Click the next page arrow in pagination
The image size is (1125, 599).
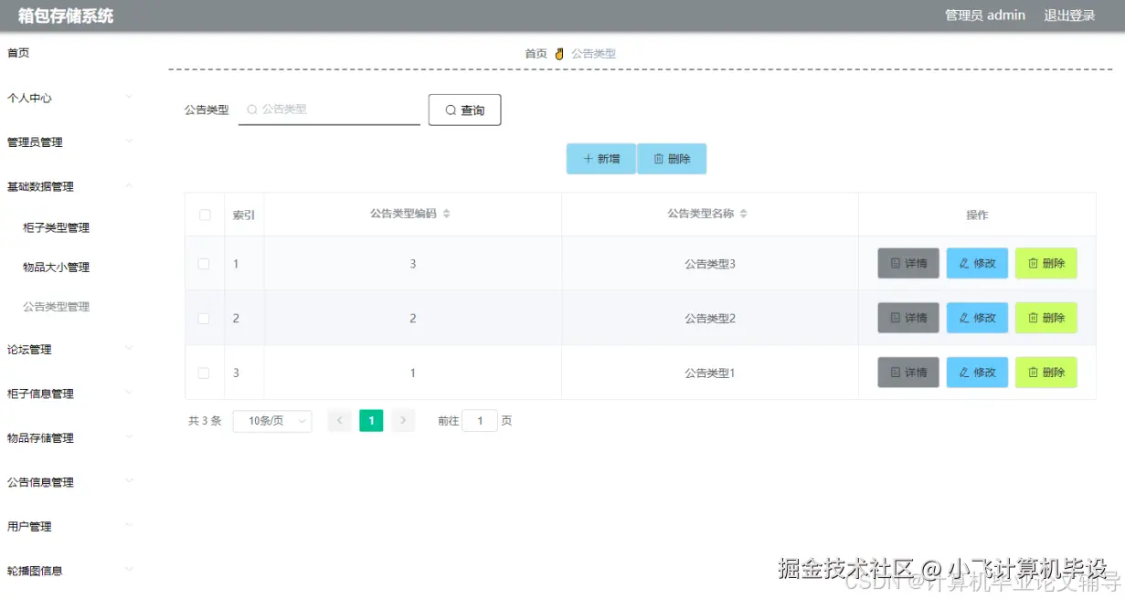tap(403, 420)
